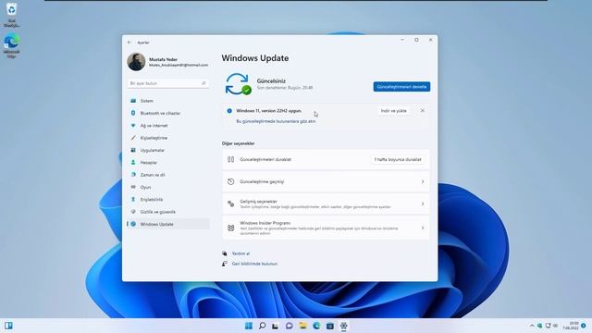Click the Yardım al help icon

pyautogui.click(x=225, y=253)
